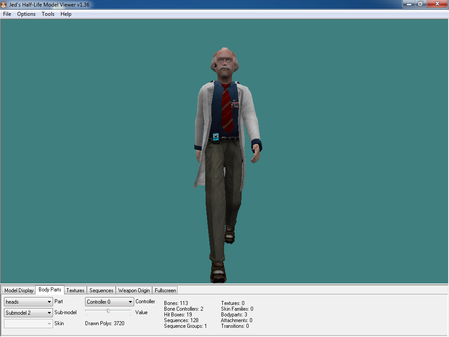
Task: Click the Textures: 0 stat
Action: click(232, 303)
